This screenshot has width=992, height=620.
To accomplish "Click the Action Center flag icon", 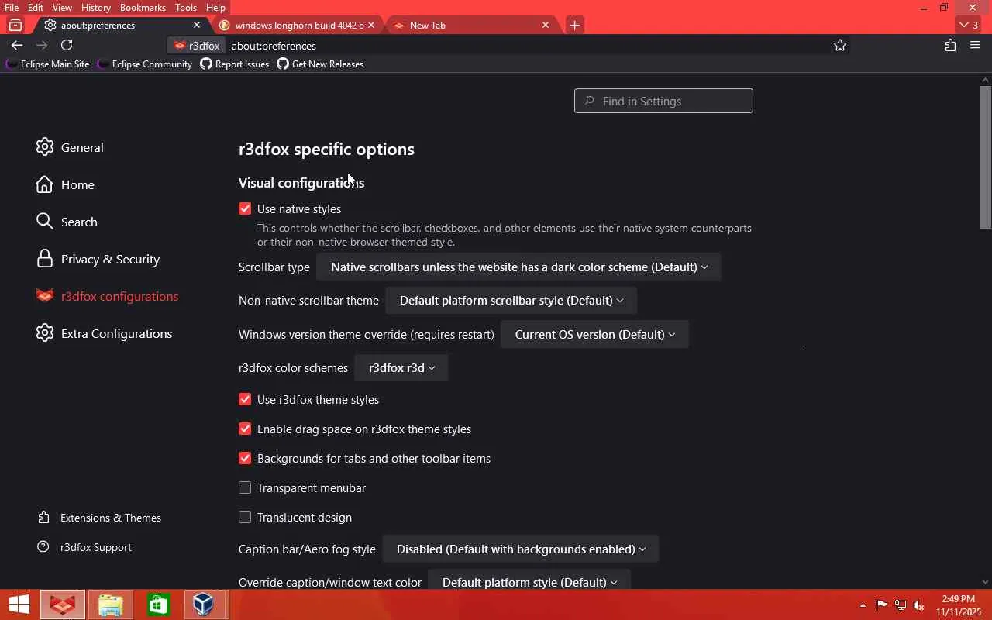I will 882,605.
